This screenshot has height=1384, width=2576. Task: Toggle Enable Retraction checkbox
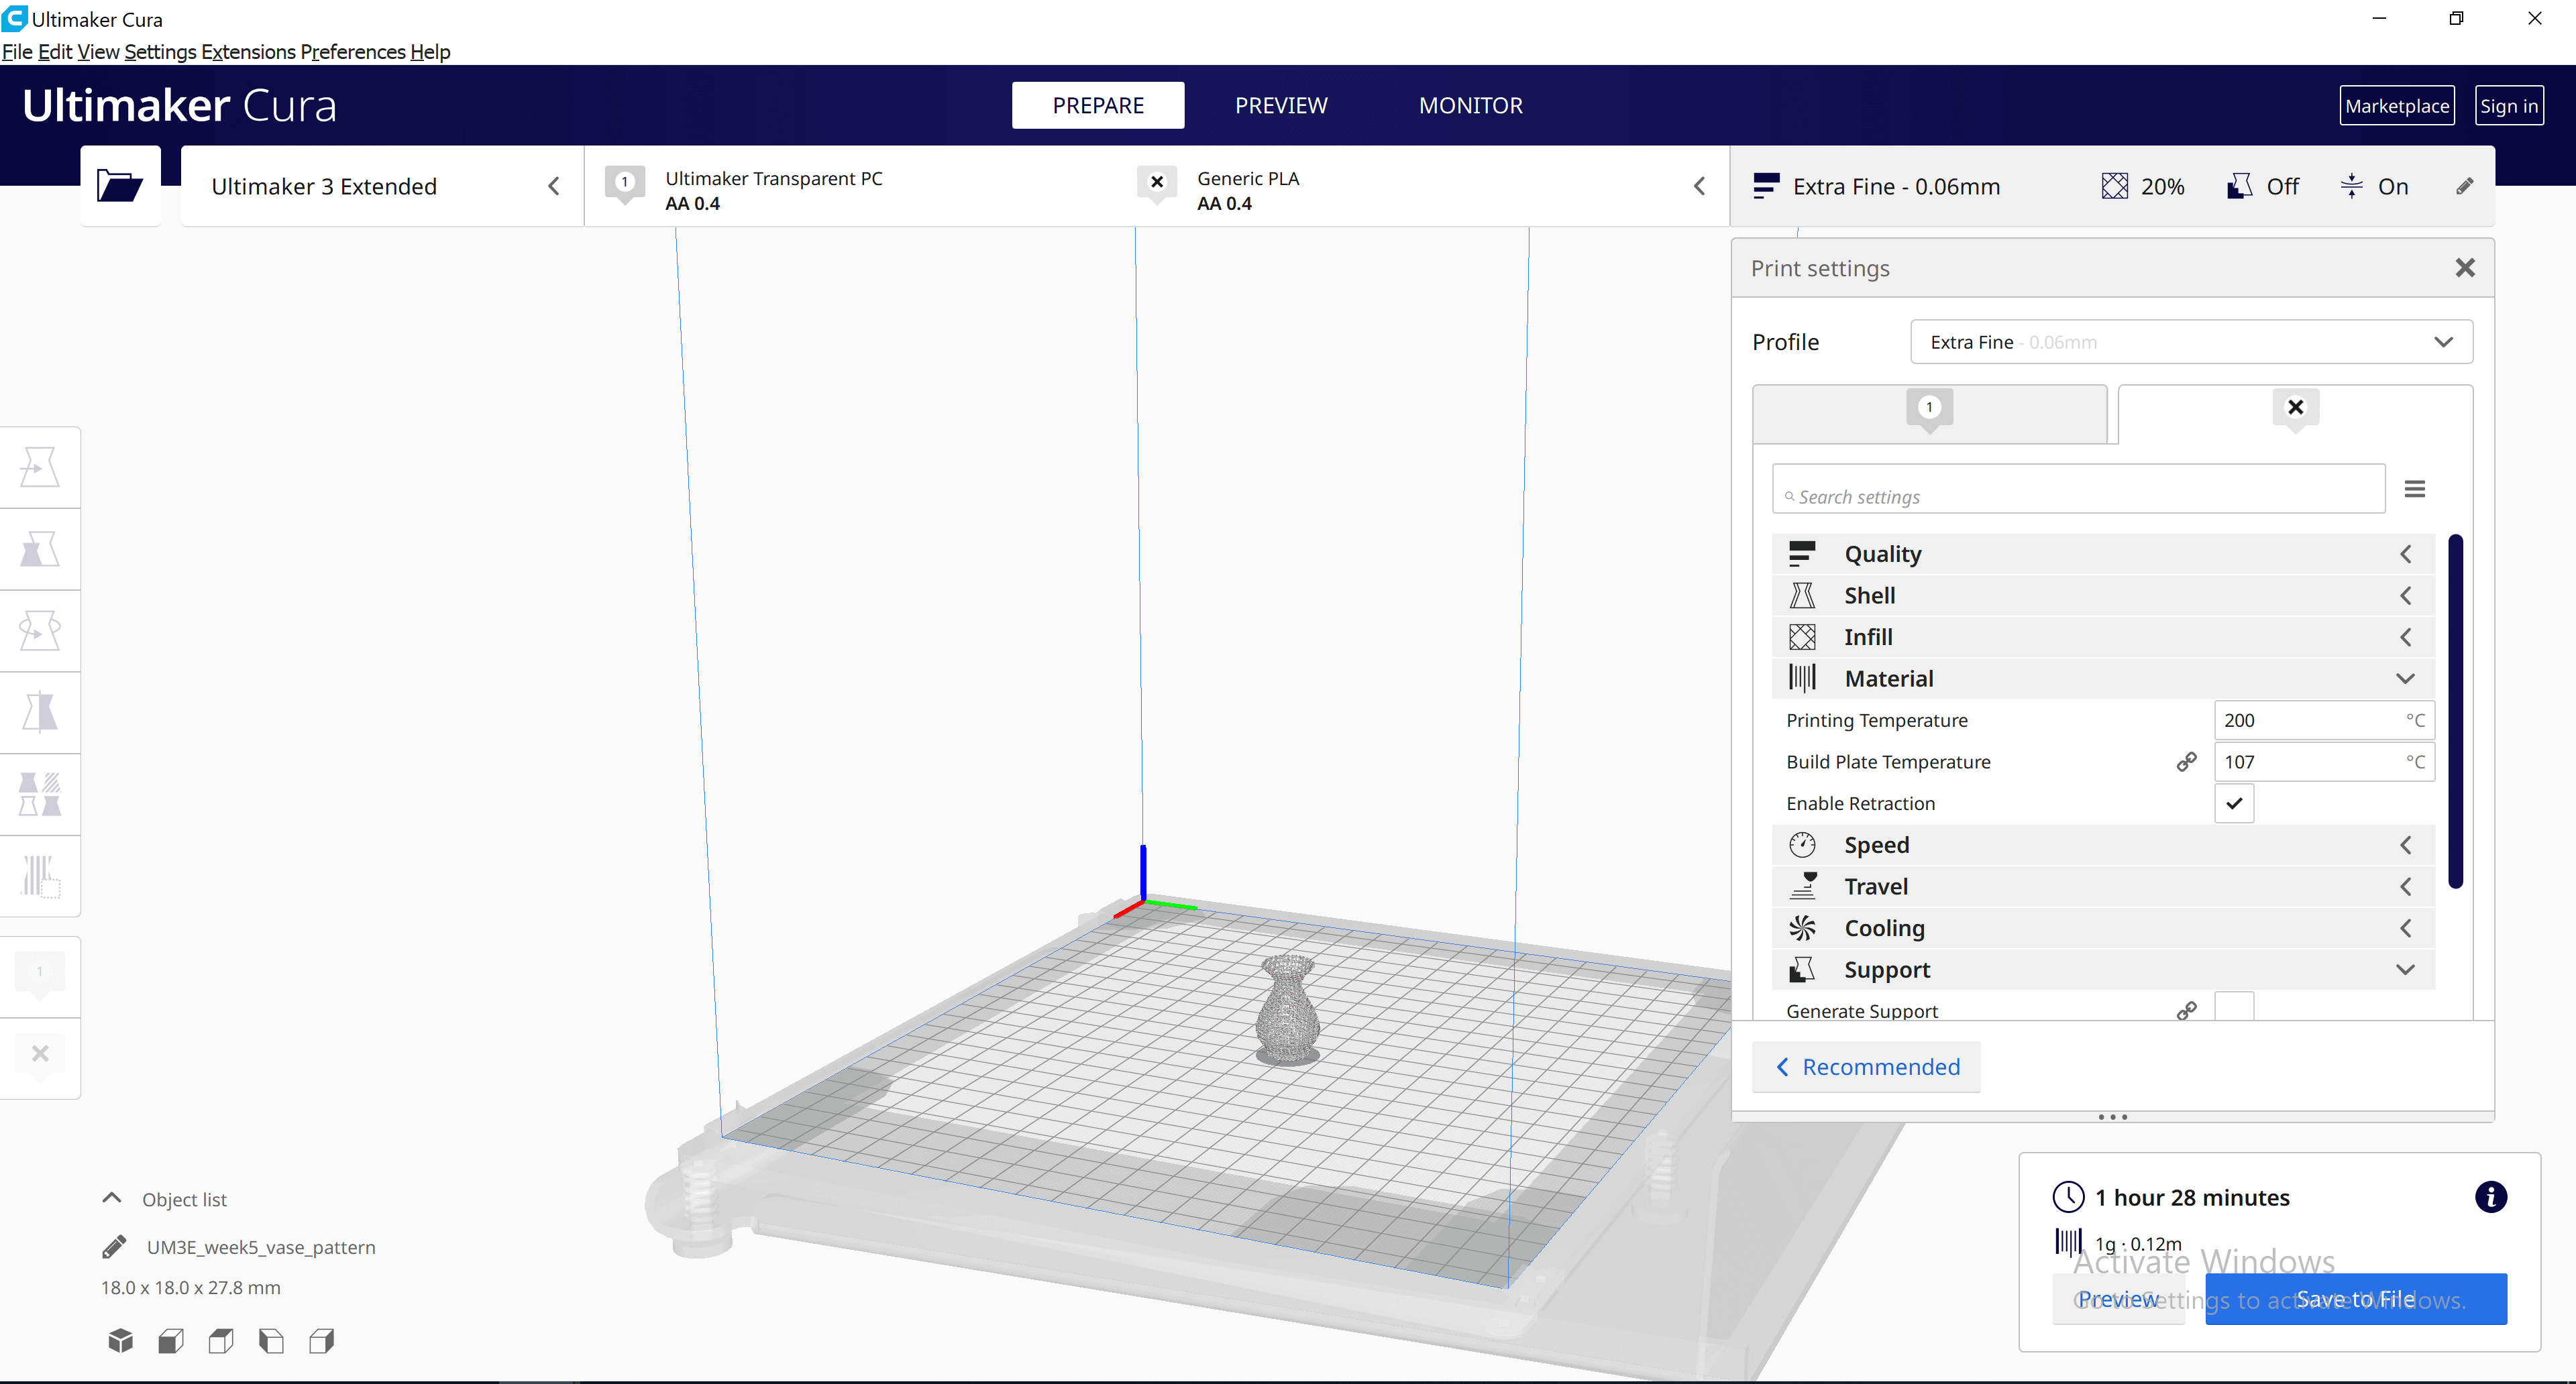[x=2234, y=803]
